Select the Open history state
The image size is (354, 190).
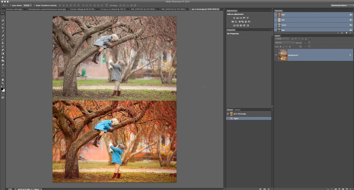point(249,119)
